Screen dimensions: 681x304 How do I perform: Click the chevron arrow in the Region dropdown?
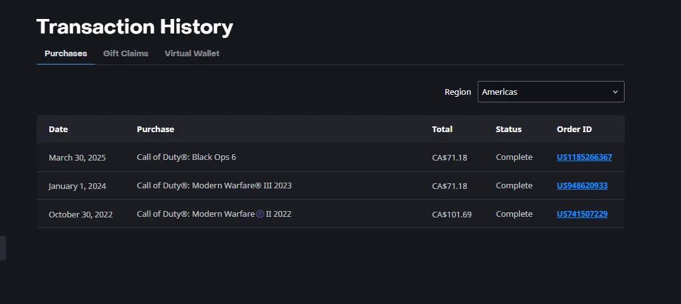tap(615, 92)
